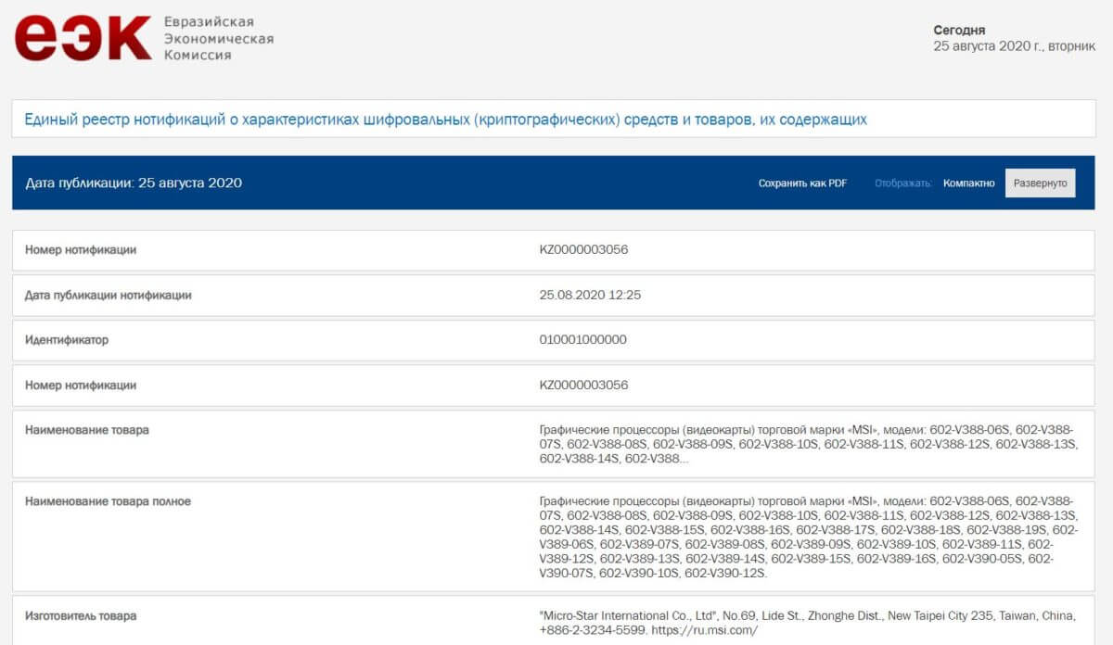Screen dimensions: 1113x645
Task: Click the Дата публикации: 25 августа 2020 header
Action: [x=134, y=183]
